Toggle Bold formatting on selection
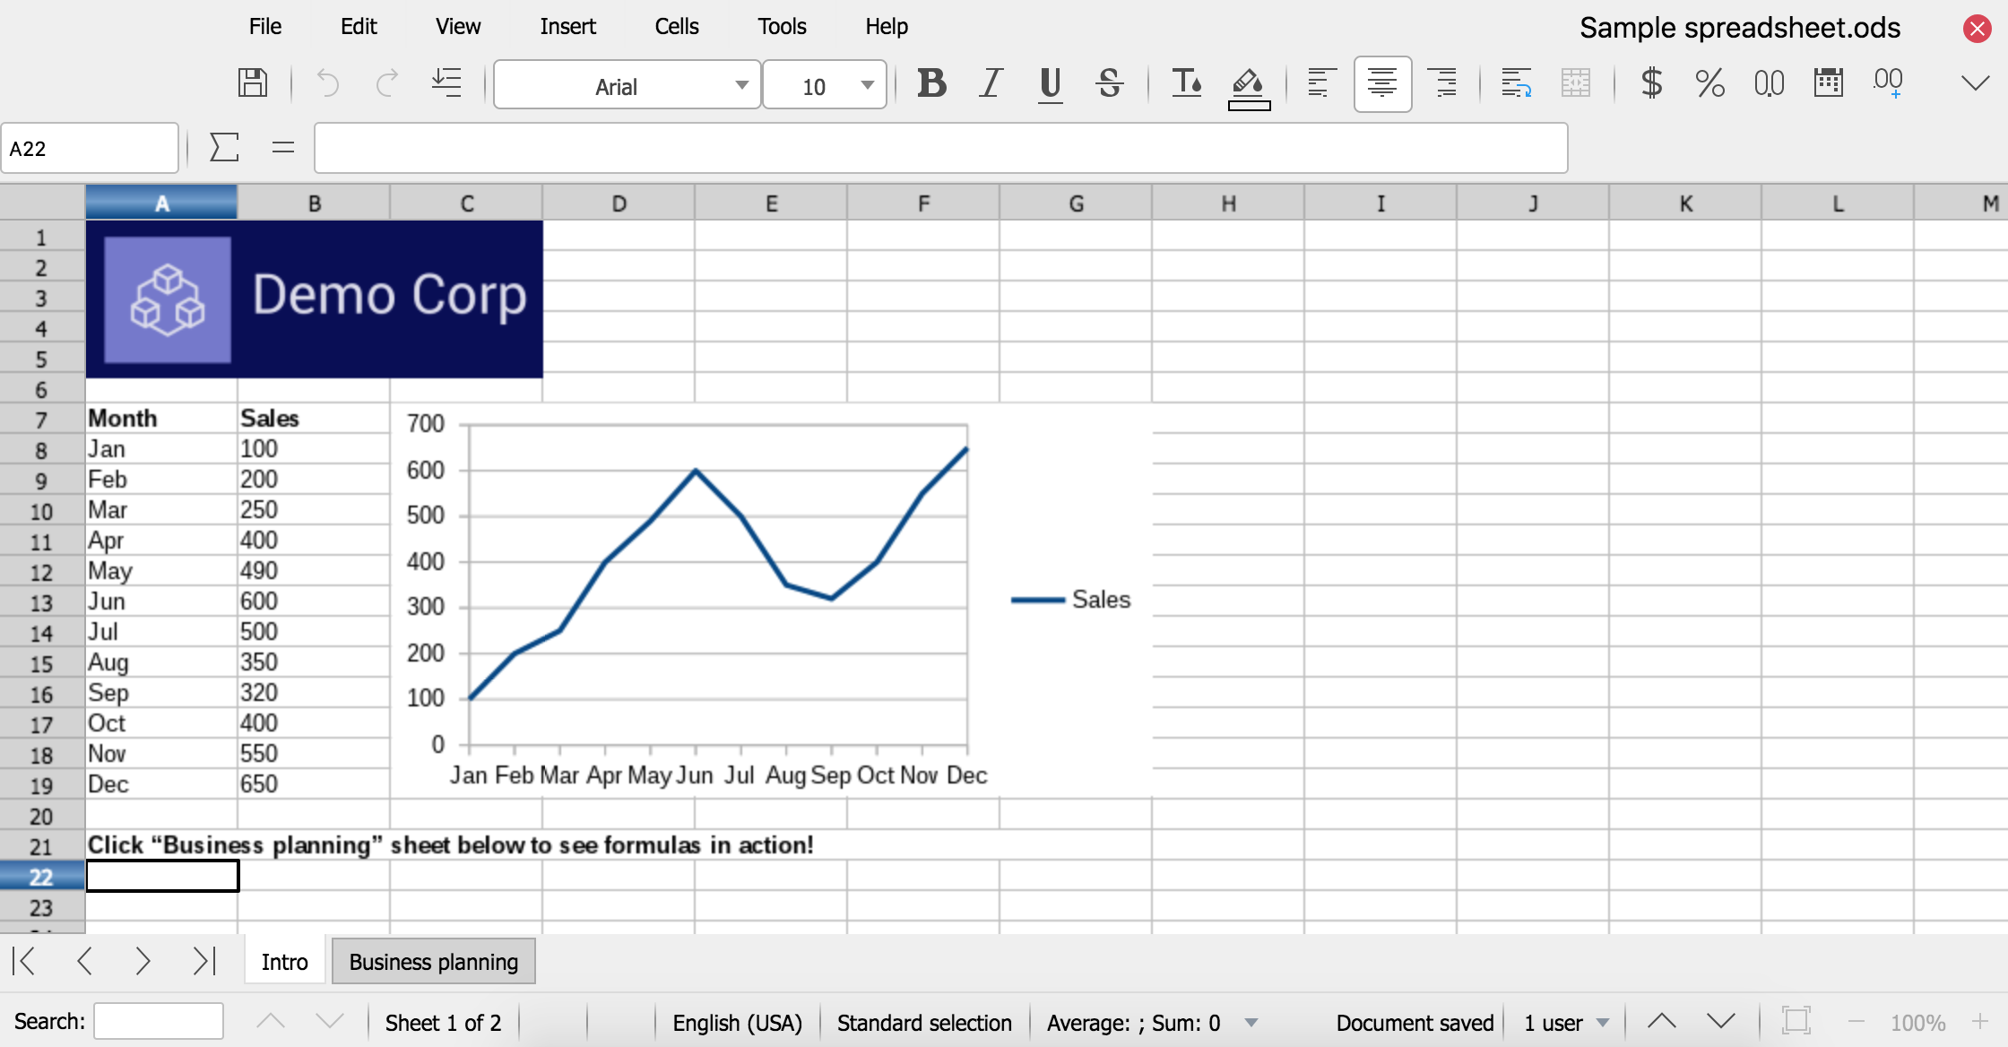 pos(931,83)
